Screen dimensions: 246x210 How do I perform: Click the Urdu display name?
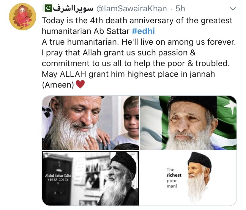73,8
